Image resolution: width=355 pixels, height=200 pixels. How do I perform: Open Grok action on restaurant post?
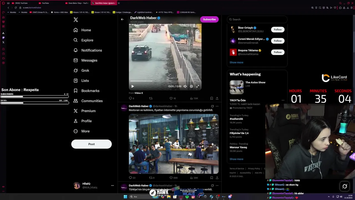tap(212, 106)
